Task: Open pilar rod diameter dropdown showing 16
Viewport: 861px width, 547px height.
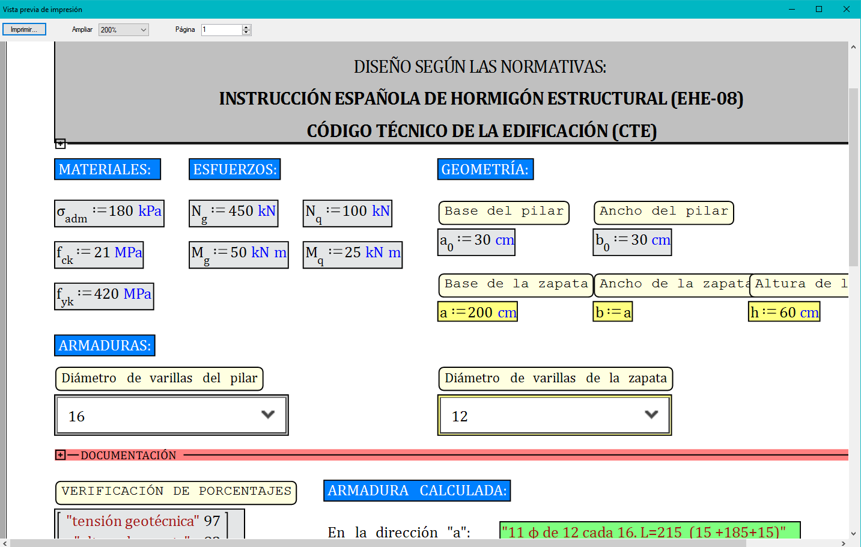Action: click(x=171, y=415)
